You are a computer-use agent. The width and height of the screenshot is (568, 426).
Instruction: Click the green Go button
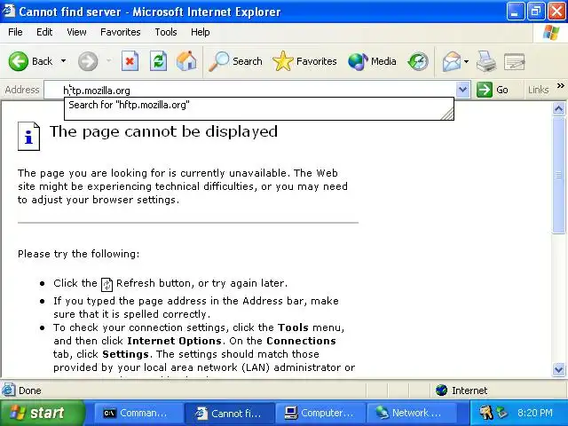pos(493,90)
